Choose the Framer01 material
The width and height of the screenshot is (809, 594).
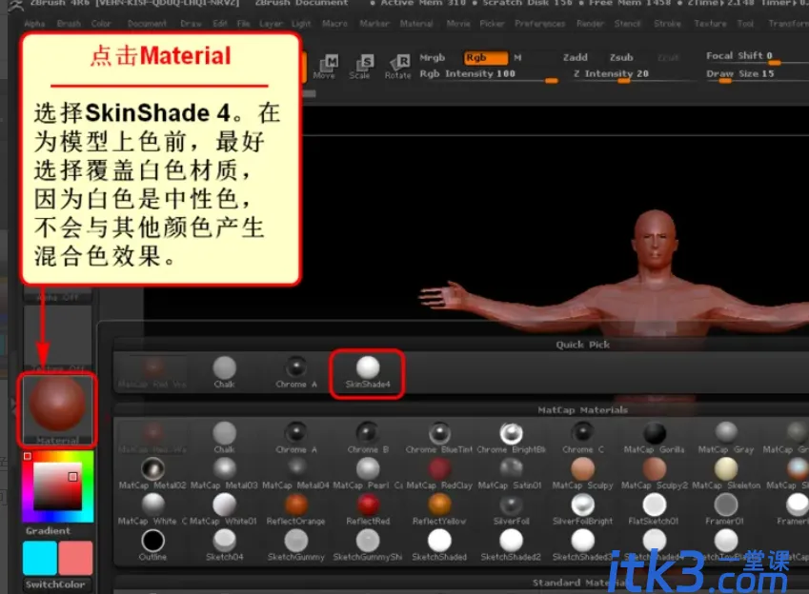[x=726, y=509]
